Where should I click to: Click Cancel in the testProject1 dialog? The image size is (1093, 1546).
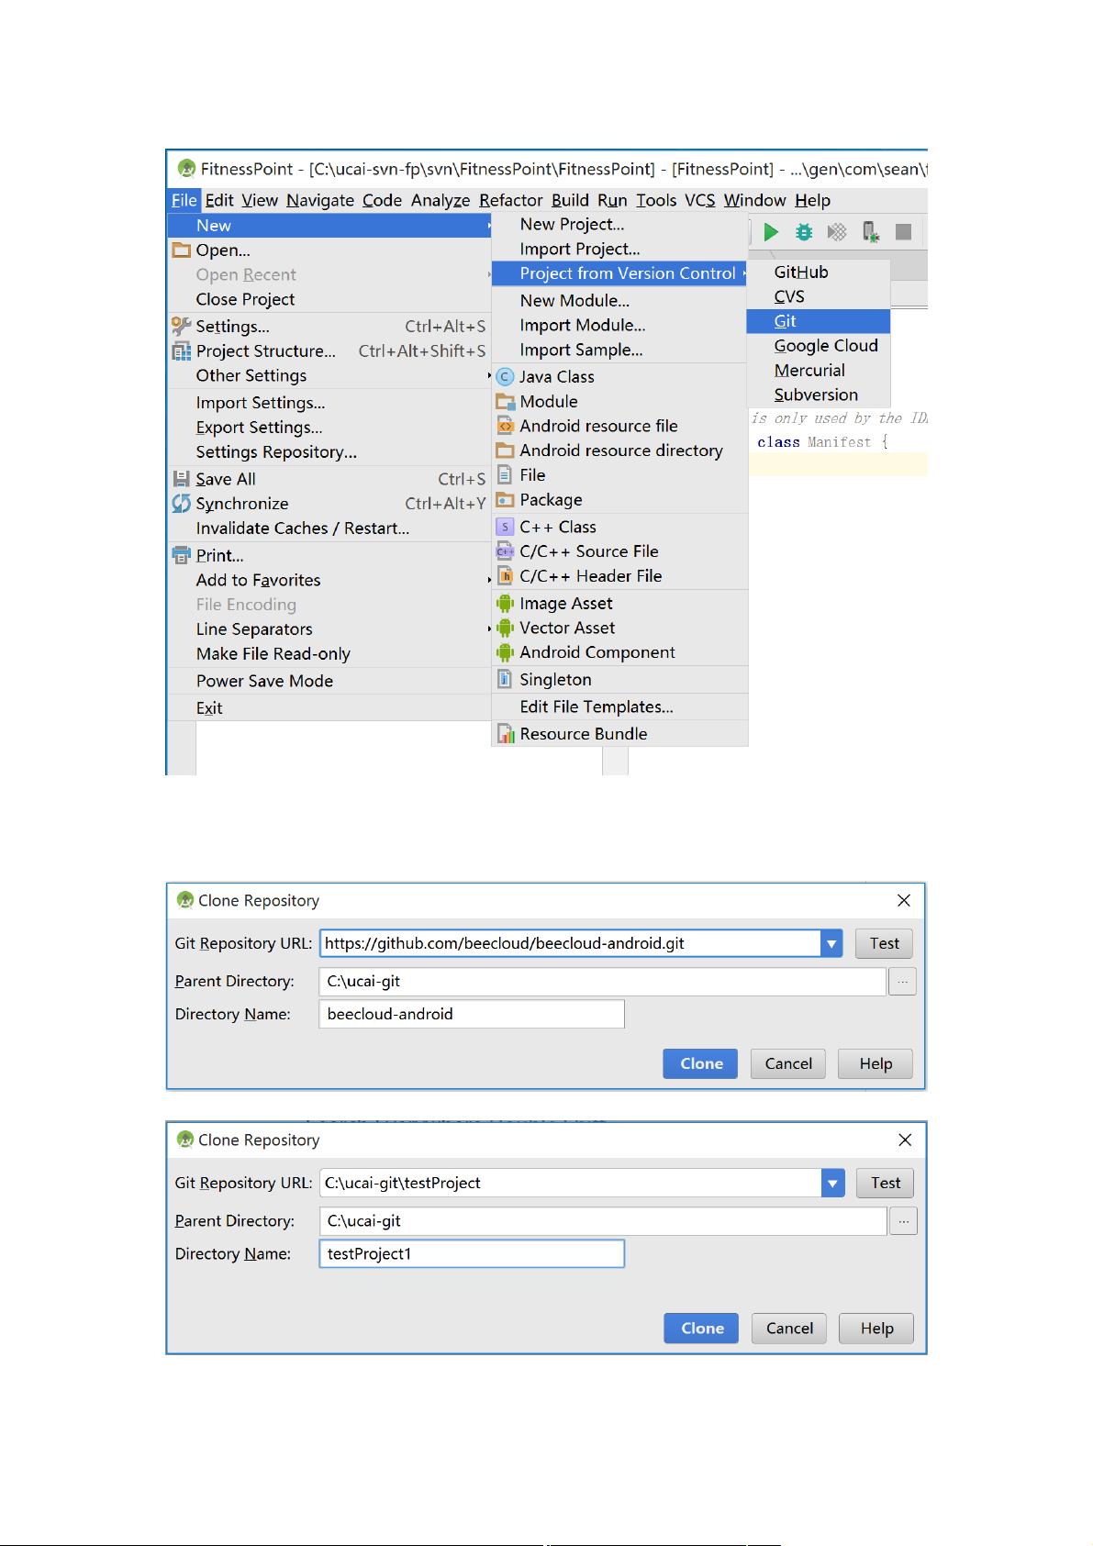click(789, 1329)
